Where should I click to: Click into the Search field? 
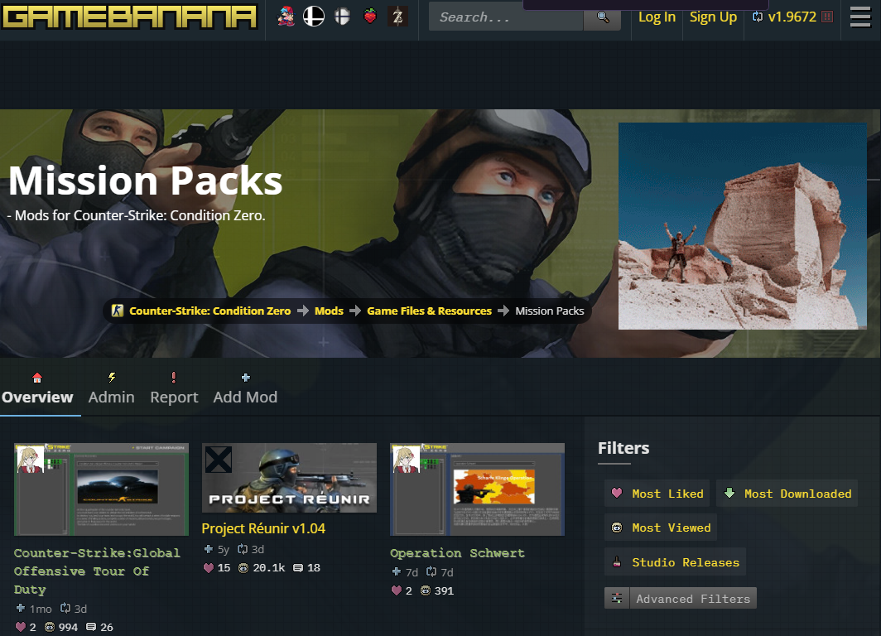pyautogui.click(x=506, y=17)
